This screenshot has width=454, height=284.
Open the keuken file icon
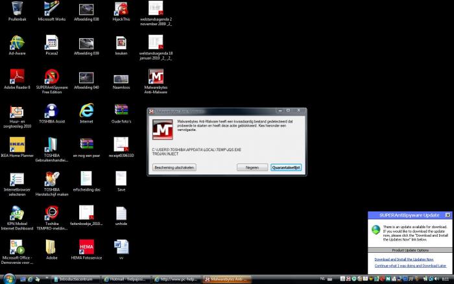point(121,46)
